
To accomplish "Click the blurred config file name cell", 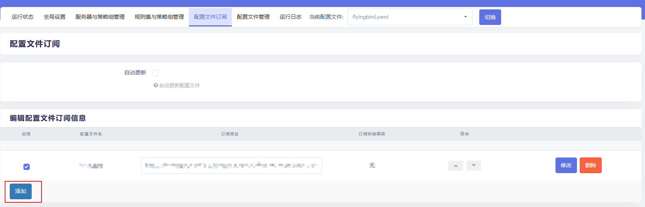I will click(91, 166).
